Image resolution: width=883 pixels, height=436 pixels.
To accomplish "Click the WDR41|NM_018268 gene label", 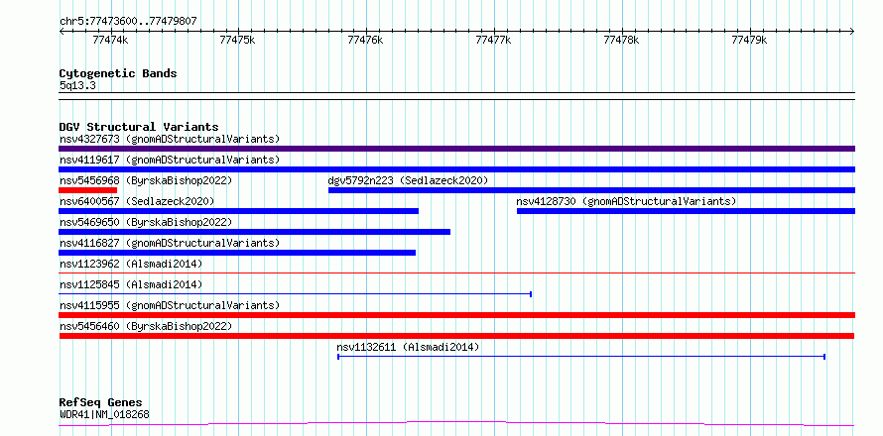I will coord(104,414).
